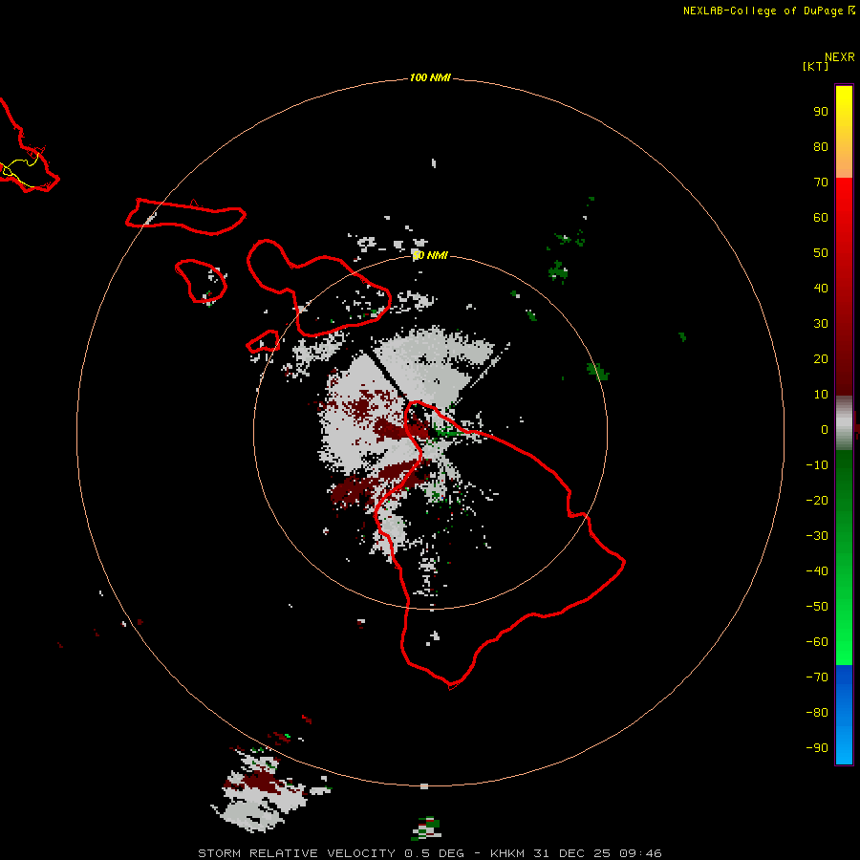The image size is (860, 860).
Task: Click the 50 NMI range ring label
Action: [430, 255]
